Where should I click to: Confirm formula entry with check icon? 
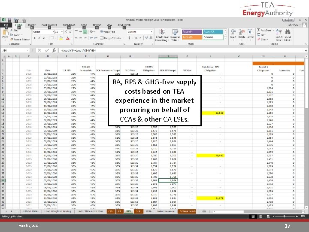point(47,51)
